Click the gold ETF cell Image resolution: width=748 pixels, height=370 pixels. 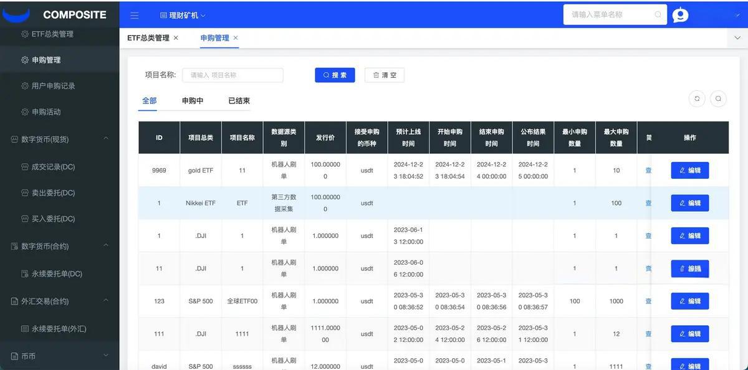click(201, 170)
